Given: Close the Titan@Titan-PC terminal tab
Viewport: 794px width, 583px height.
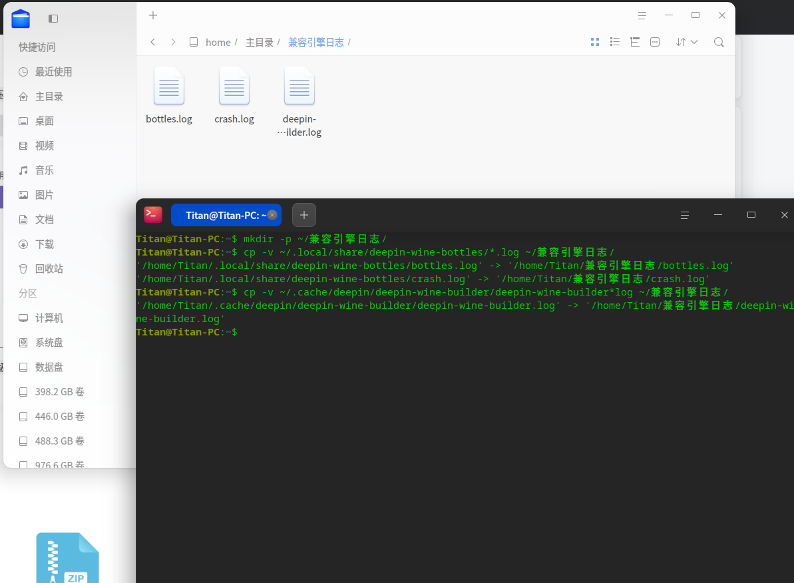Looking at the screenshot, I should [x=272, y=215].
